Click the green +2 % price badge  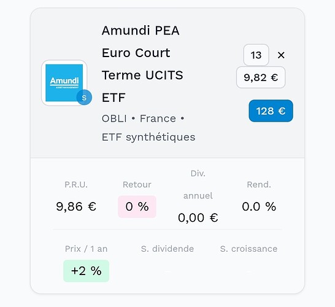click(86, 271)
